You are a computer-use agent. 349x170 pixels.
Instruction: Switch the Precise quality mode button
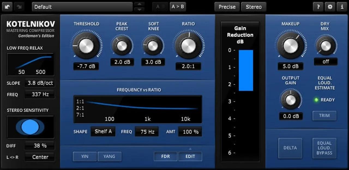point(227,7)
